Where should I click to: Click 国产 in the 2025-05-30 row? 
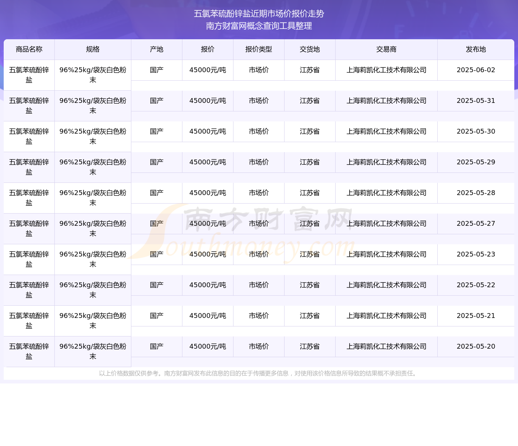tap(157, 131)
